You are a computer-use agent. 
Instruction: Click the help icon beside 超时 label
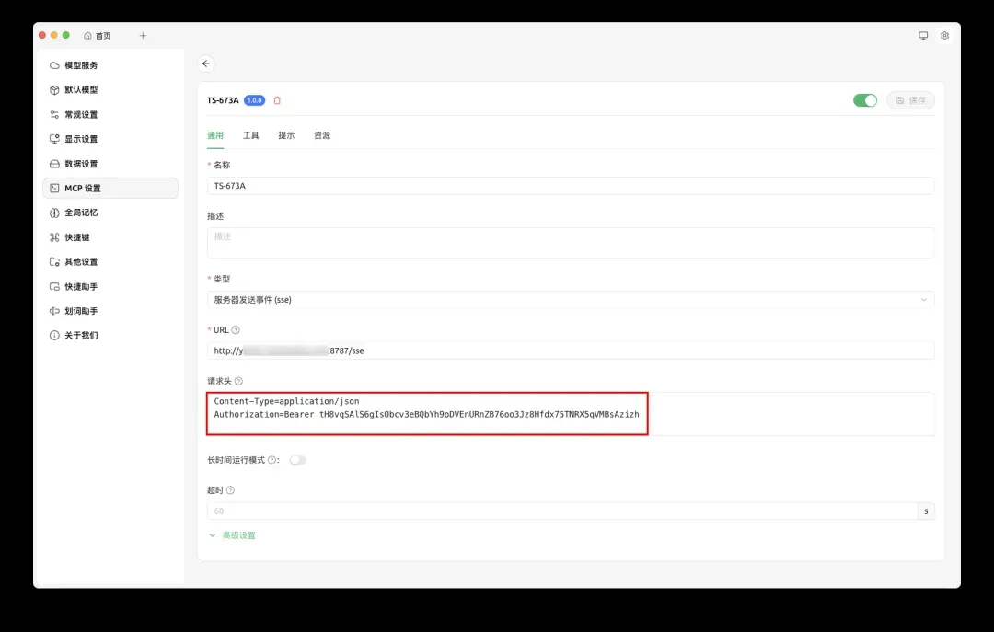coord(230,490)
